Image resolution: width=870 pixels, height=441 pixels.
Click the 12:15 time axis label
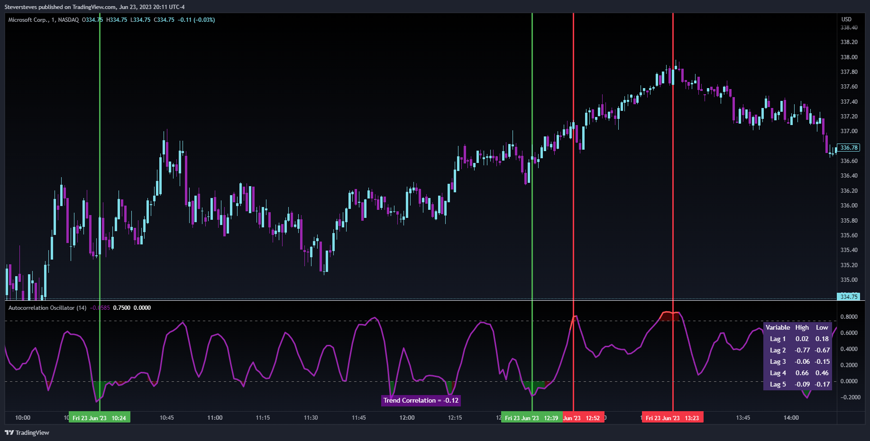(x=455, y=418)
